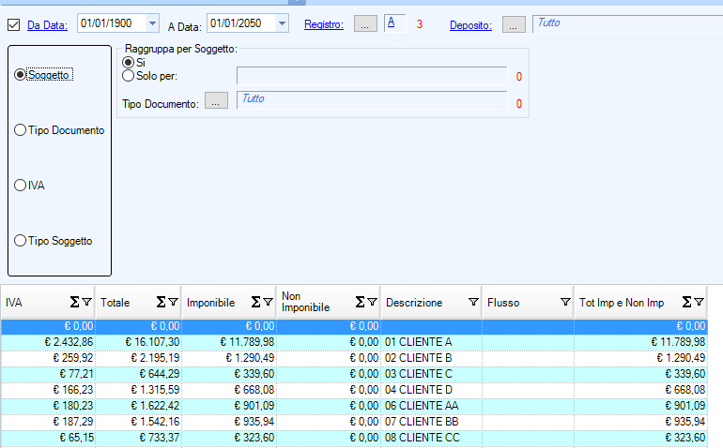Click the filter icon in IVA column
723x448 pixels.
click(87, 302)
